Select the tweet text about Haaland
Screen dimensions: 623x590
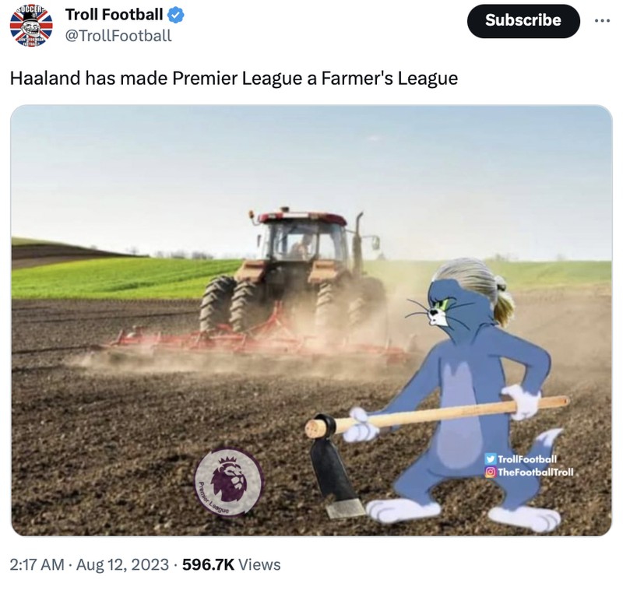point(234,78)
